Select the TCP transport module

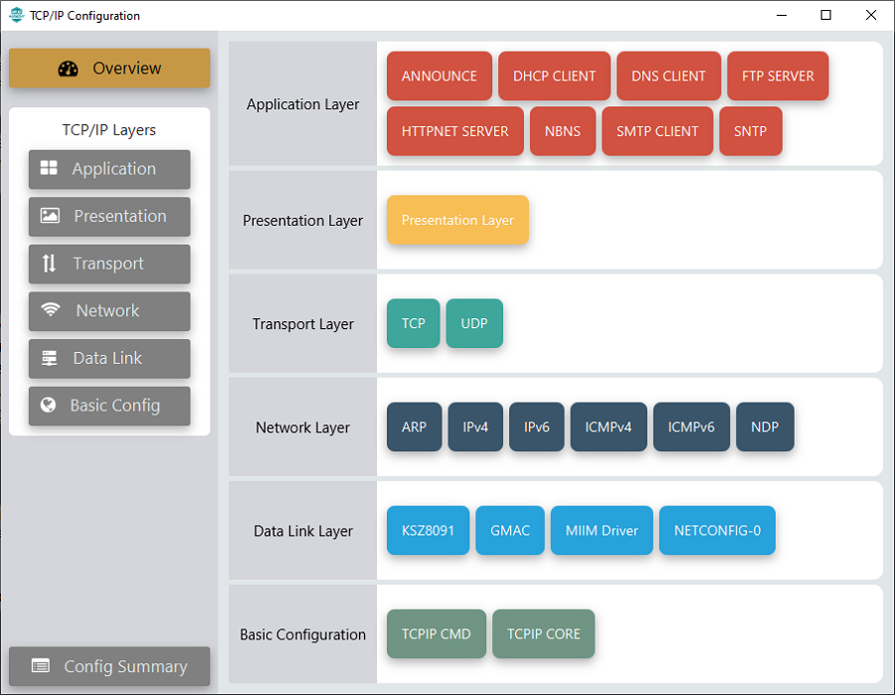413,323
